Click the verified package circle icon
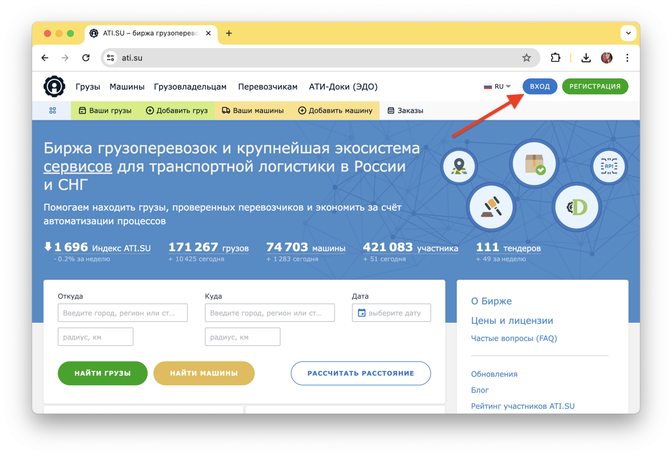Image resolution: width=672 pixels, height=456 pixels. coord(534,164)
